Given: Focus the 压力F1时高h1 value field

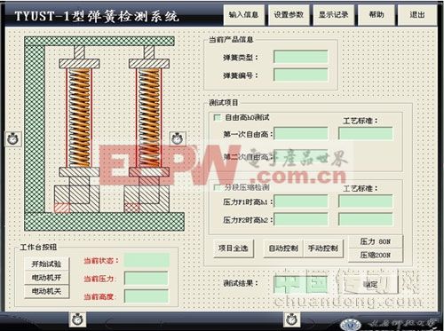Looking at the screenshot, I should pyautogui.click(x=301, y=201).
